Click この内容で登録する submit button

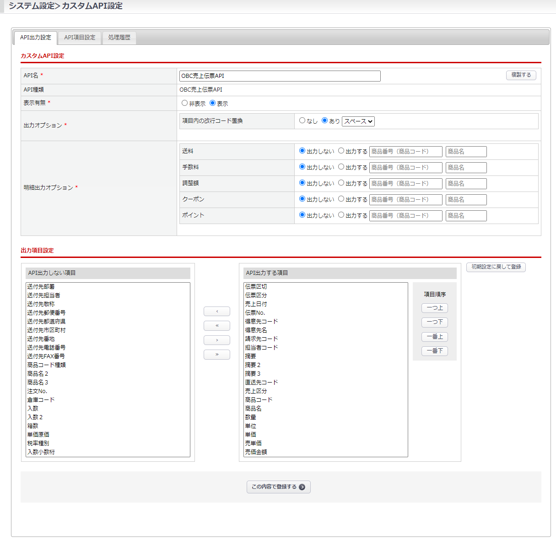pyautogui.click(x=278, y=487)
